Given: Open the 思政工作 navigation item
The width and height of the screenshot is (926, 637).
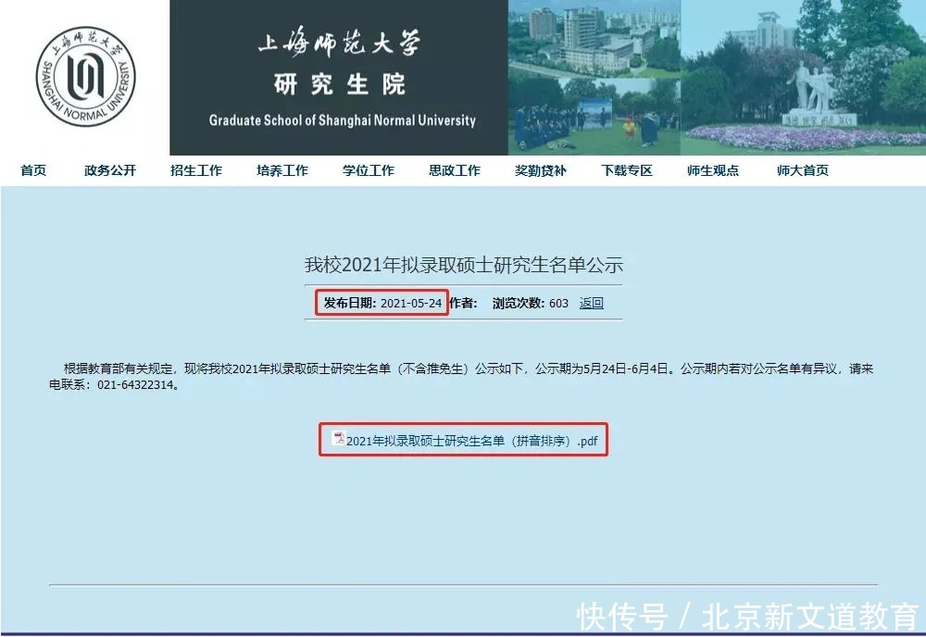Looking at the screenshot, I should [x=455, y=169].
